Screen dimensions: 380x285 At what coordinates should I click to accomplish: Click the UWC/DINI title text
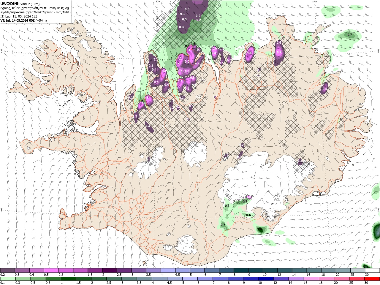(9, 4)
